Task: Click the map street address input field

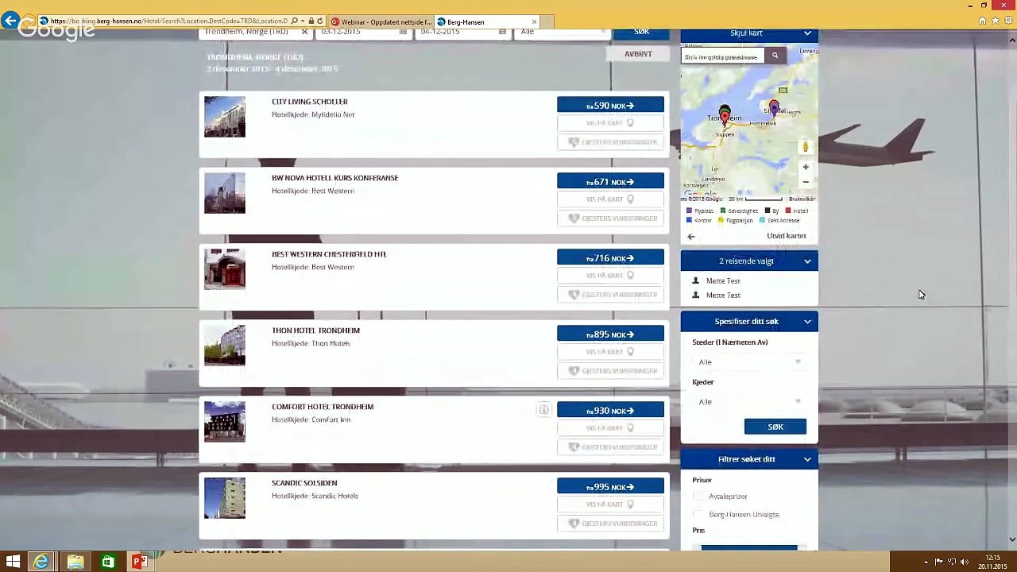Action: pos(723,56)
